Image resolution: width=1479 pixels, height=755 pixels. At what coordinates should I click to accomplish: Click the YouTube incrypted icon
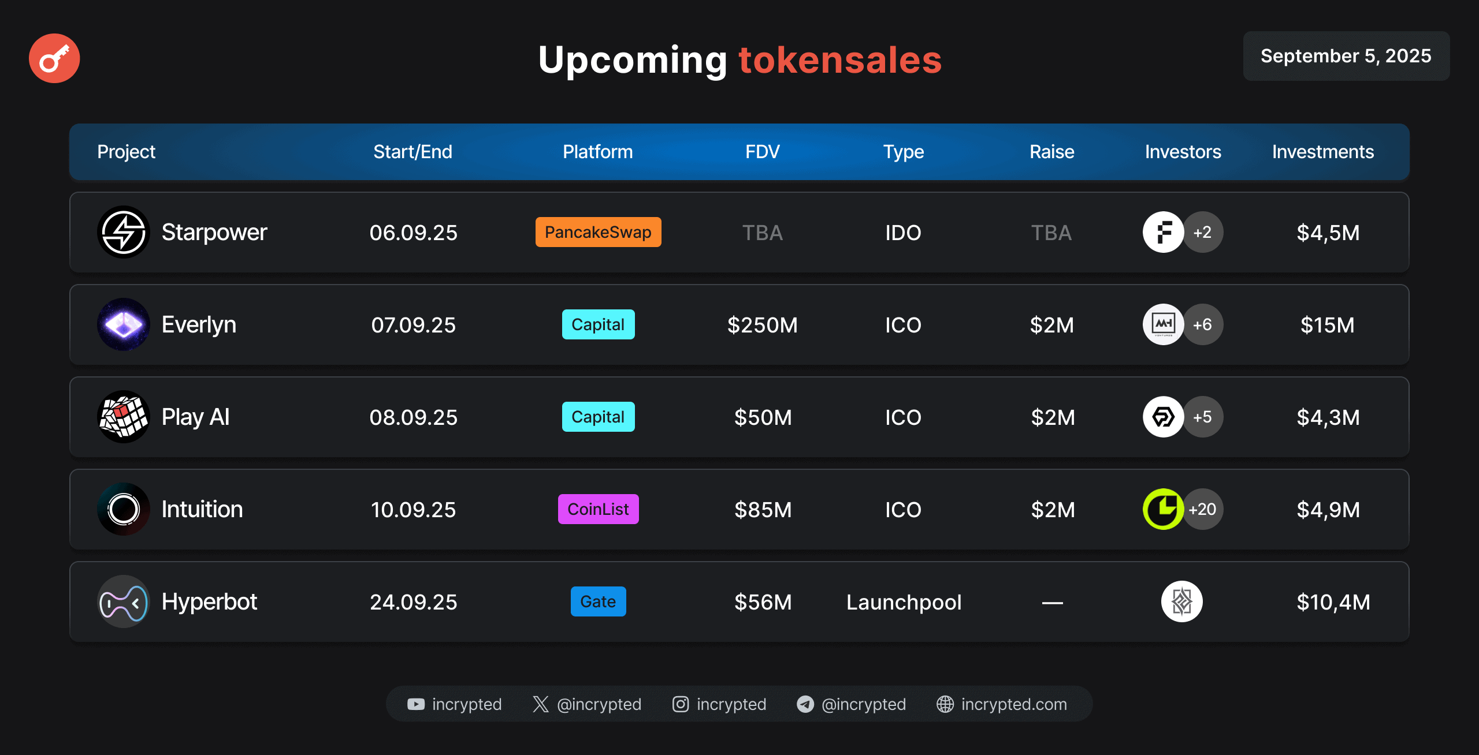click(x=416, y=704)
